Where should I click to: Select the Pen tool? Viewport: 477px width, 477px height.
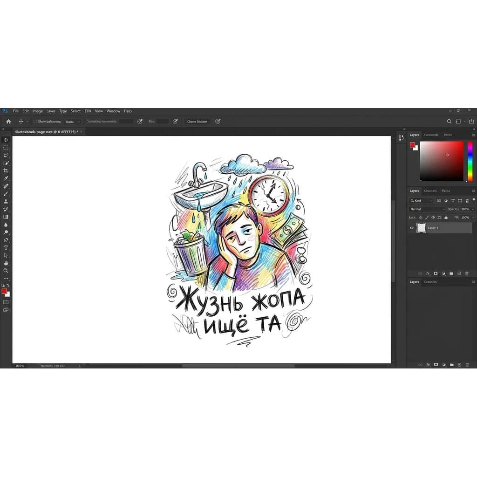[6, 240]
